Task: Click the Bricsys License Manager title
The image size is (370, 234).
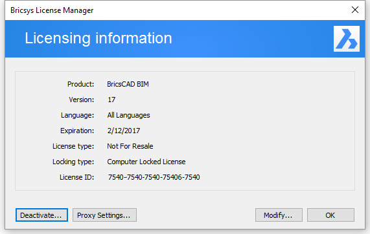Action: tap(52, 10)
